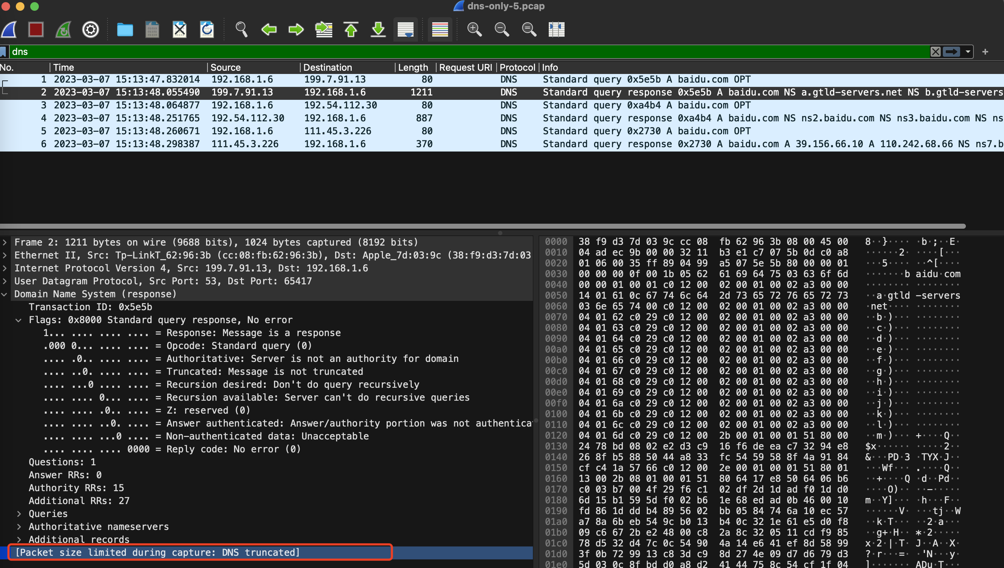This screenshot has height=568, width=1004.
Task: Sort by the Length column header
Action: point(415,67)
